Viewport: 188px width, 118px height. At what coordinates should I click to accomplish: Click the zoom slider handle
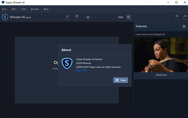[x=88, y=17]
